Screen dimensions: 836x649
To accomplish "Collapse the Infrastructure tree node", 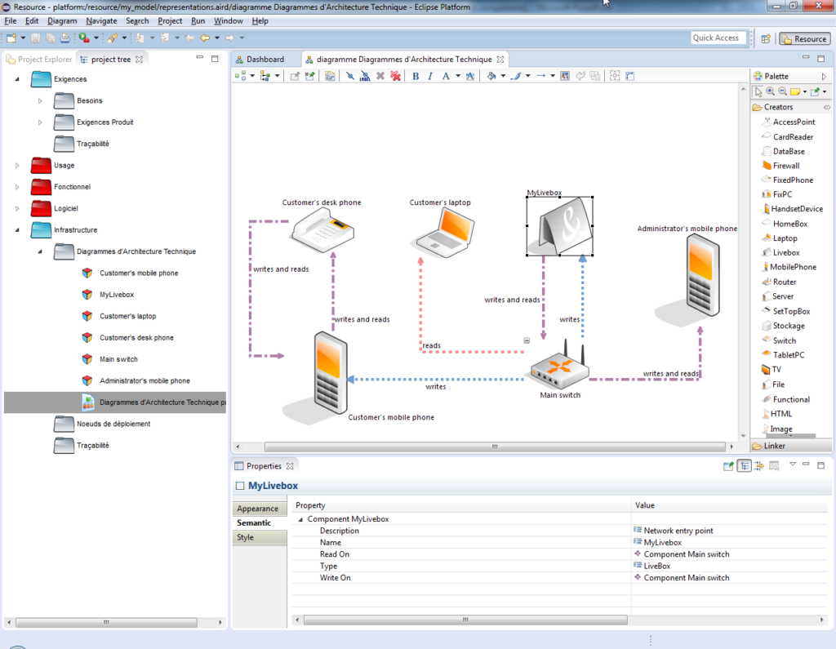I will [x=17, y=230].
